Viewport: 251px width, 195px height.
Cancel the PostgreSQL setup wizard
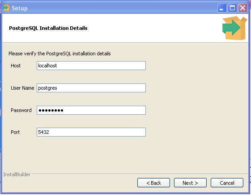point(227,183)
